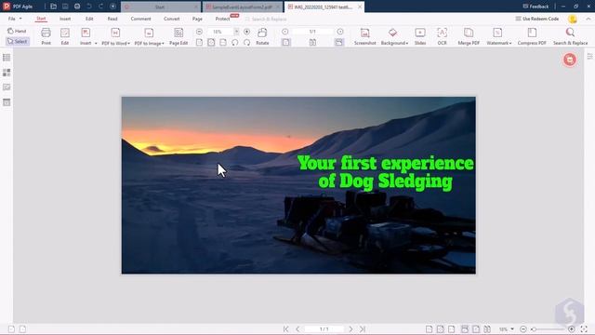Switch to the Page ribbon tab
Image resolution: width=595 pixels, height=335 pixels.
tap(197, 19)
